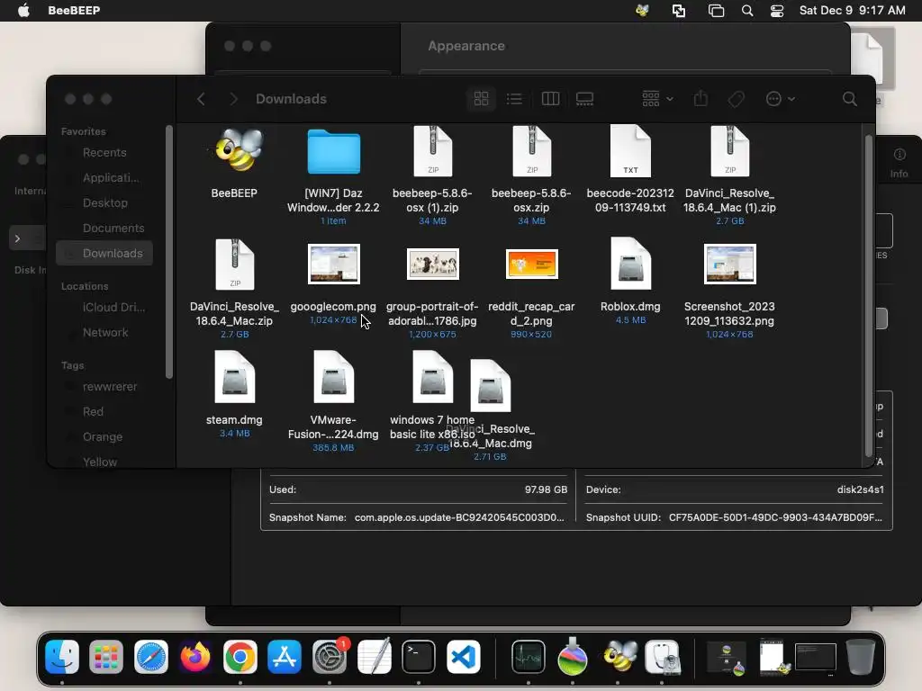
Task: Expand the Disk Utility sidebar chevron
Action: point(18,238)
